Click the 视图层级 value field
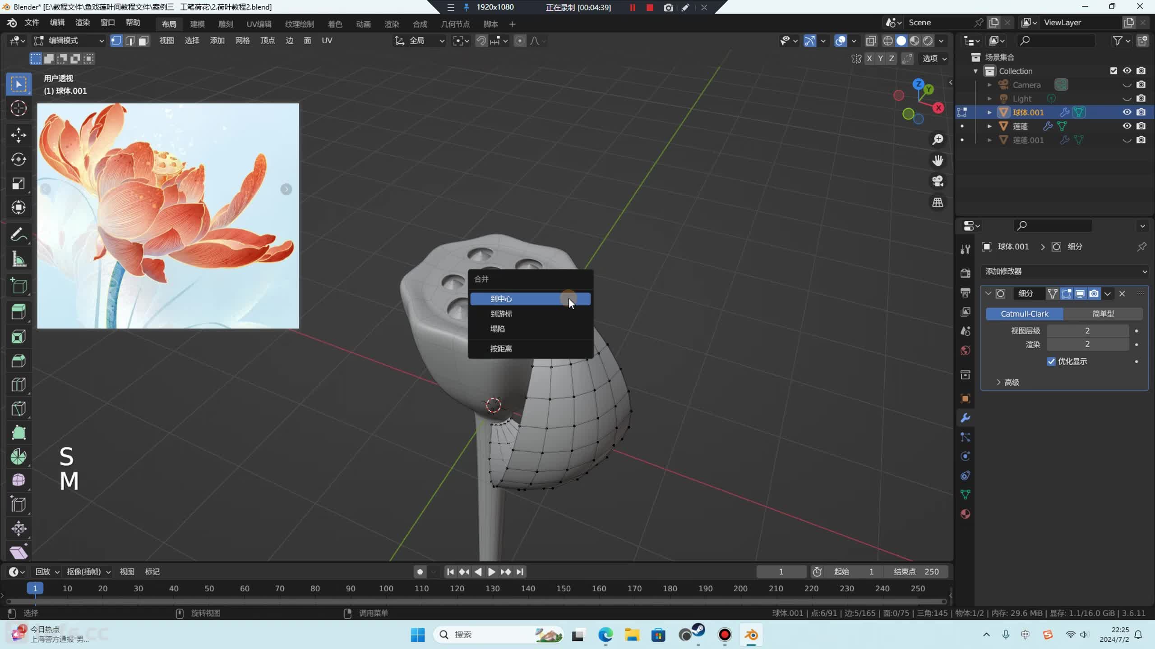Image resolution: width=1155 pixels, height=649 pixels. (1087, 330)
